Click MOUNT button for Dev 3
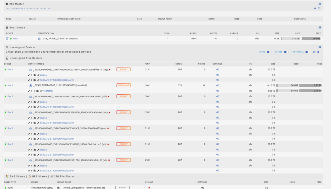 click(x=123, y=96)
